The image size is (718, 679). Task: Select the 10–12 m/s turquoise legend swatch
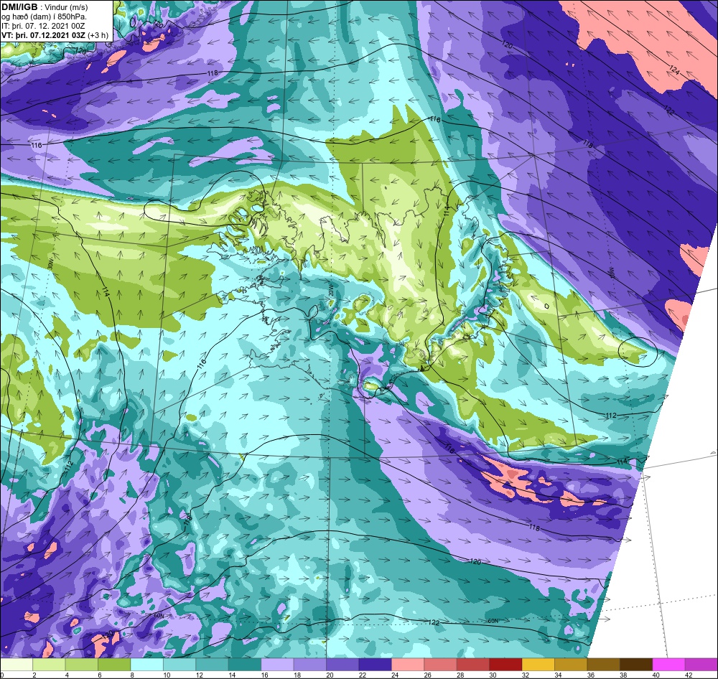click(x=179, y=665)
